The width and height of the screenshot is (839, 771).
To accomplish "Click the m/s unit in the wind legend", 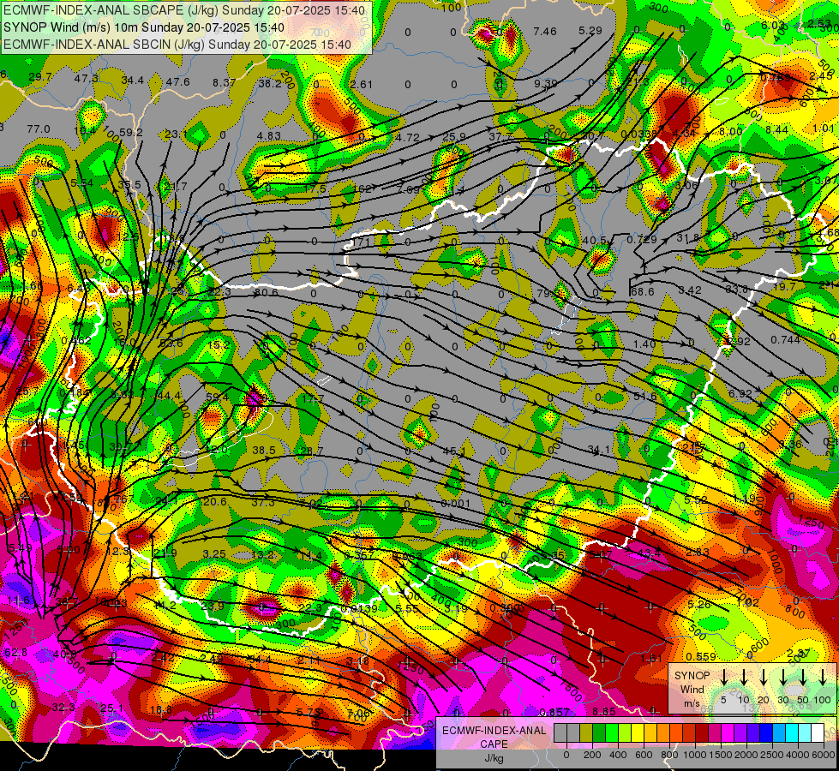I will pos(692,703).
